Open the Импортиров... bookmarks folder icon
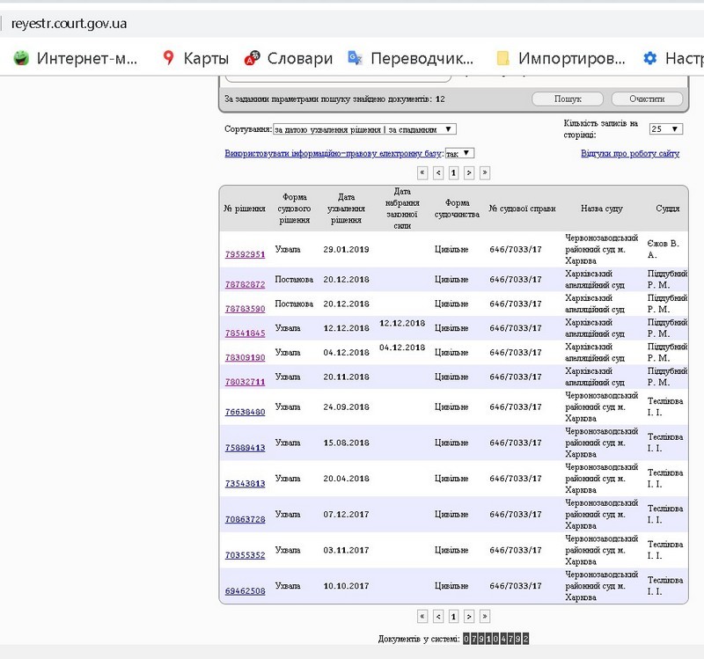Image resolution: width=704 pixels, height=659 pixels. pyautogui.click(x=502, y=58)
